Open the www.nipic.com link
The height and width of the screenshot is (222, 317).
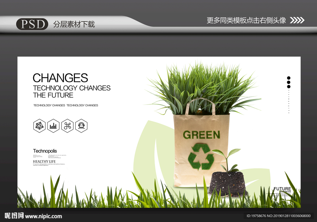(x=44, y=216)
